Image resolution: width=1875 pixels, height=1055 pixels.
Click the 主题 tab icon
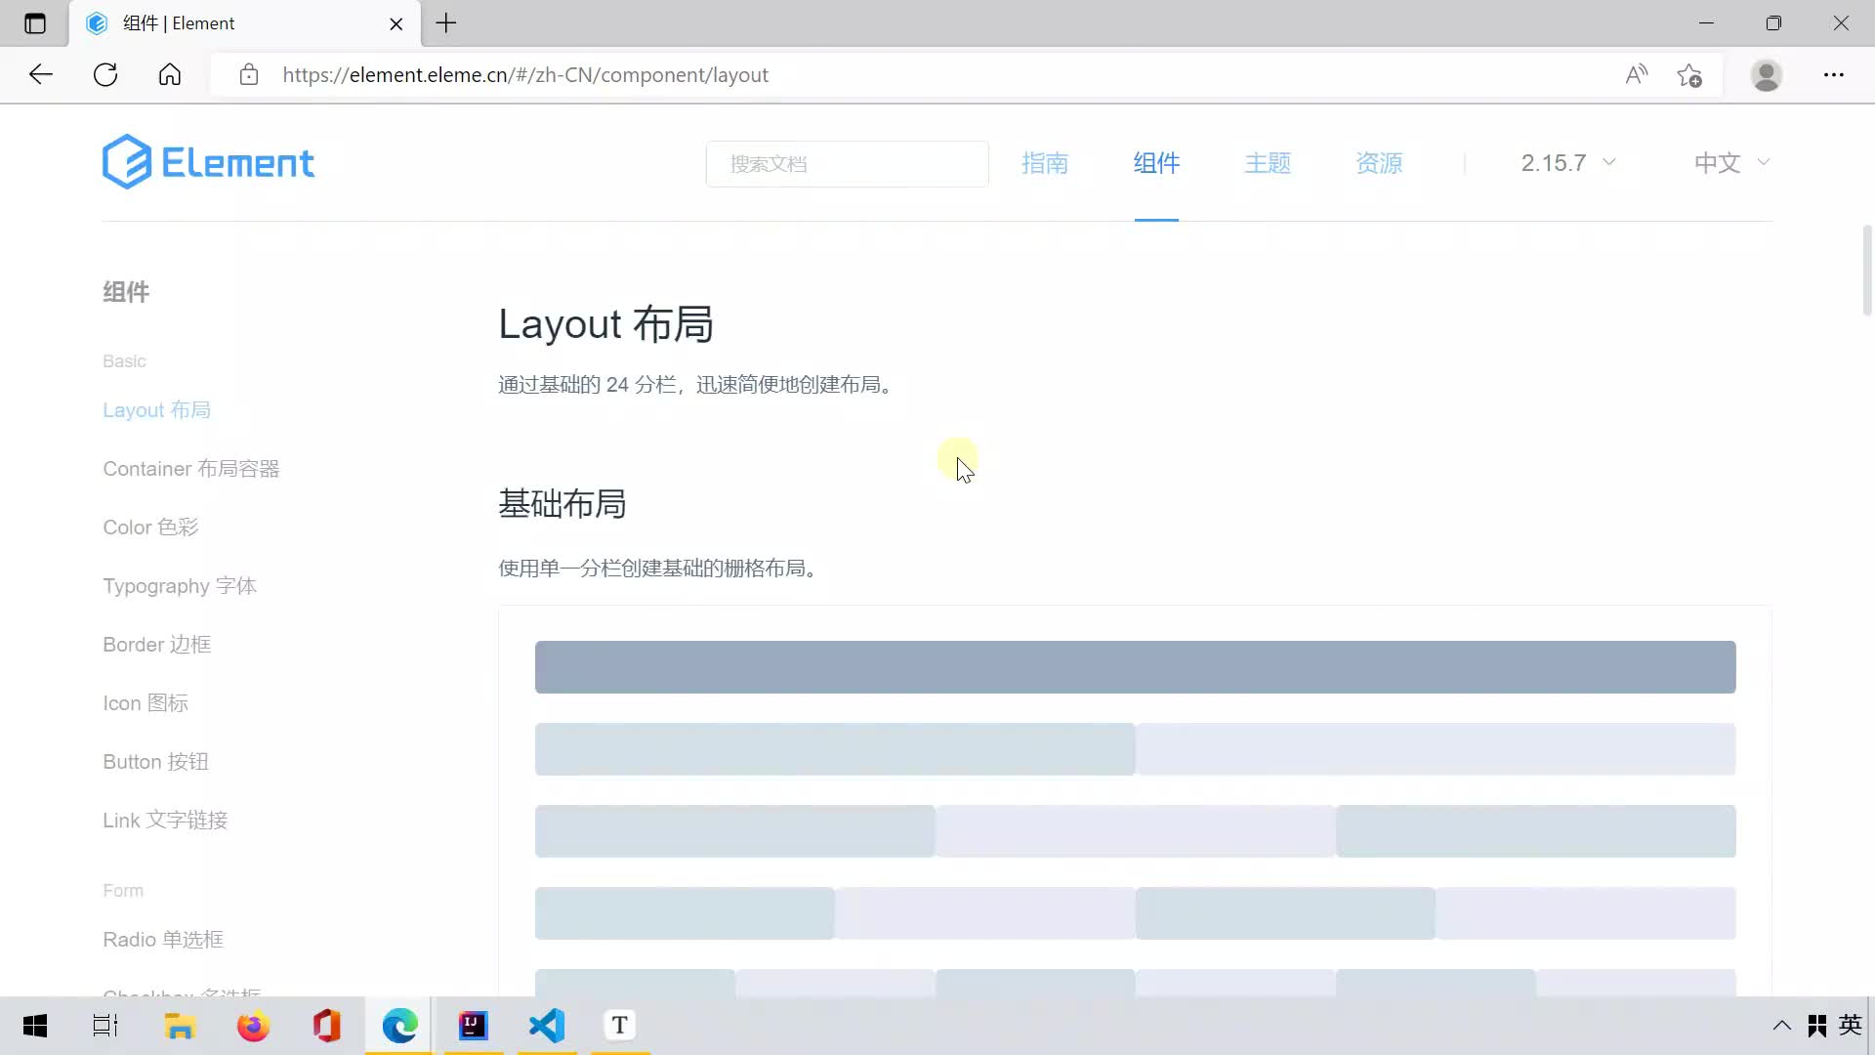pos(1269,162)
